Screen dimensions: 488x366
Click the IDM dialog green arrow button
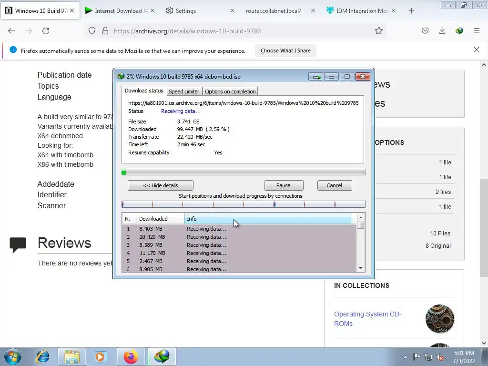click(316, 77)
